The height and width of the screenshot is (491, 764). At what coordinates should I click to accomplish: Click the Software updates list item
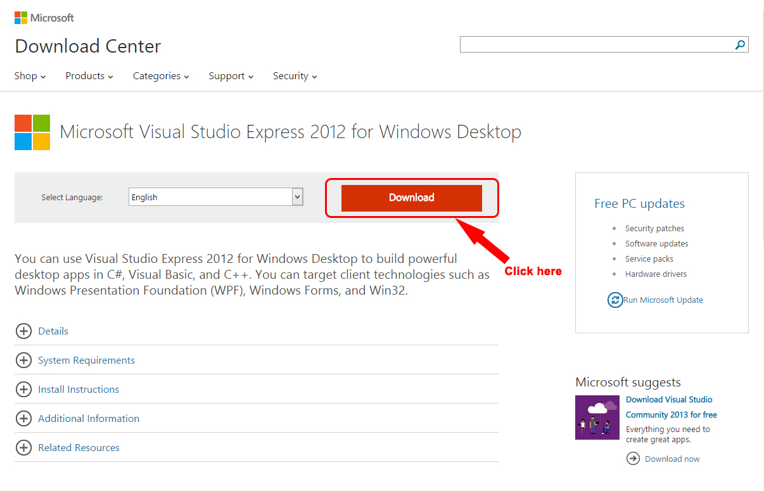656,244
